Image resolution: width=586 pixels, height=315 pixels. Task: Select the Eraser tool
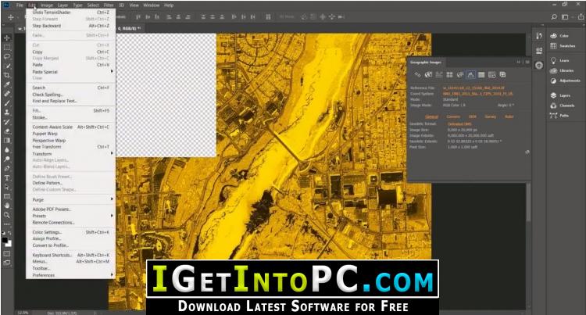pos(7,131)
